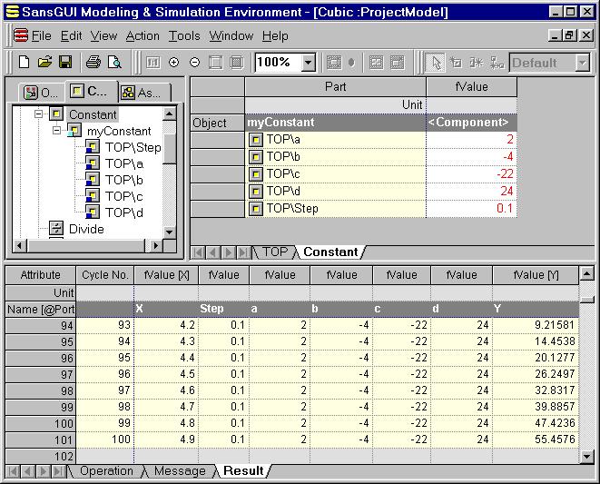This screenshot has width=600, height=484.
Task: Select the C... tab in left panel
Action: (x=92, y=91)
